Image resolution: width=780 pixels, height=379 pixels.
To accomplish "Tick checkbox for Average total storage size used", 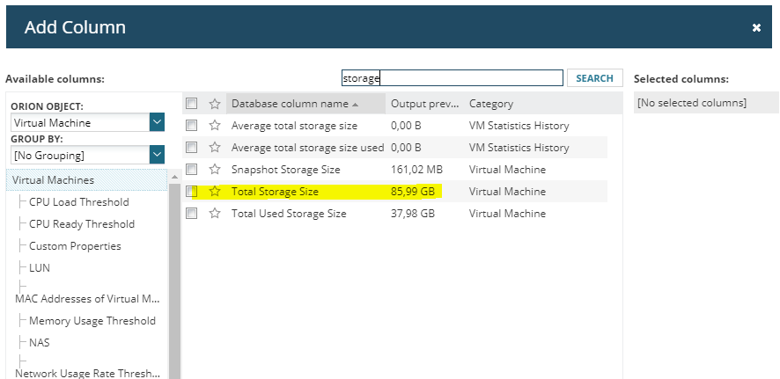I will point(192,147).
